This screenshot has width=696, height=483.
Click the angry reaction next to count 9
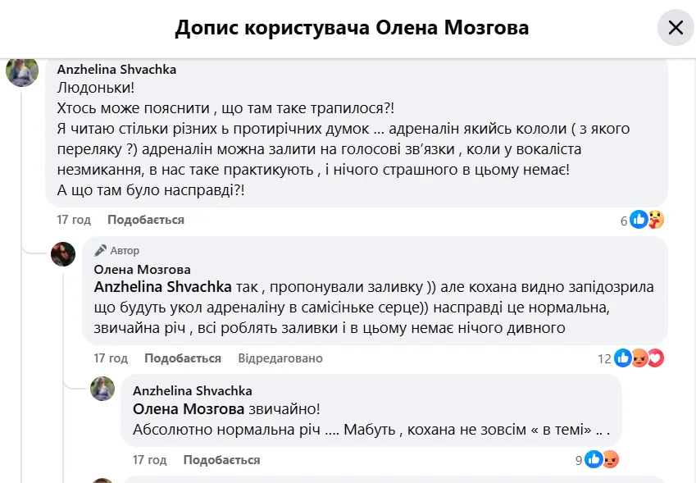tap(610, 460)
